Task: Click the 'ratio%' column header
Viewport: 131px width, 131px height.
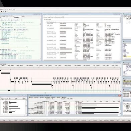Action: (77, 101)
